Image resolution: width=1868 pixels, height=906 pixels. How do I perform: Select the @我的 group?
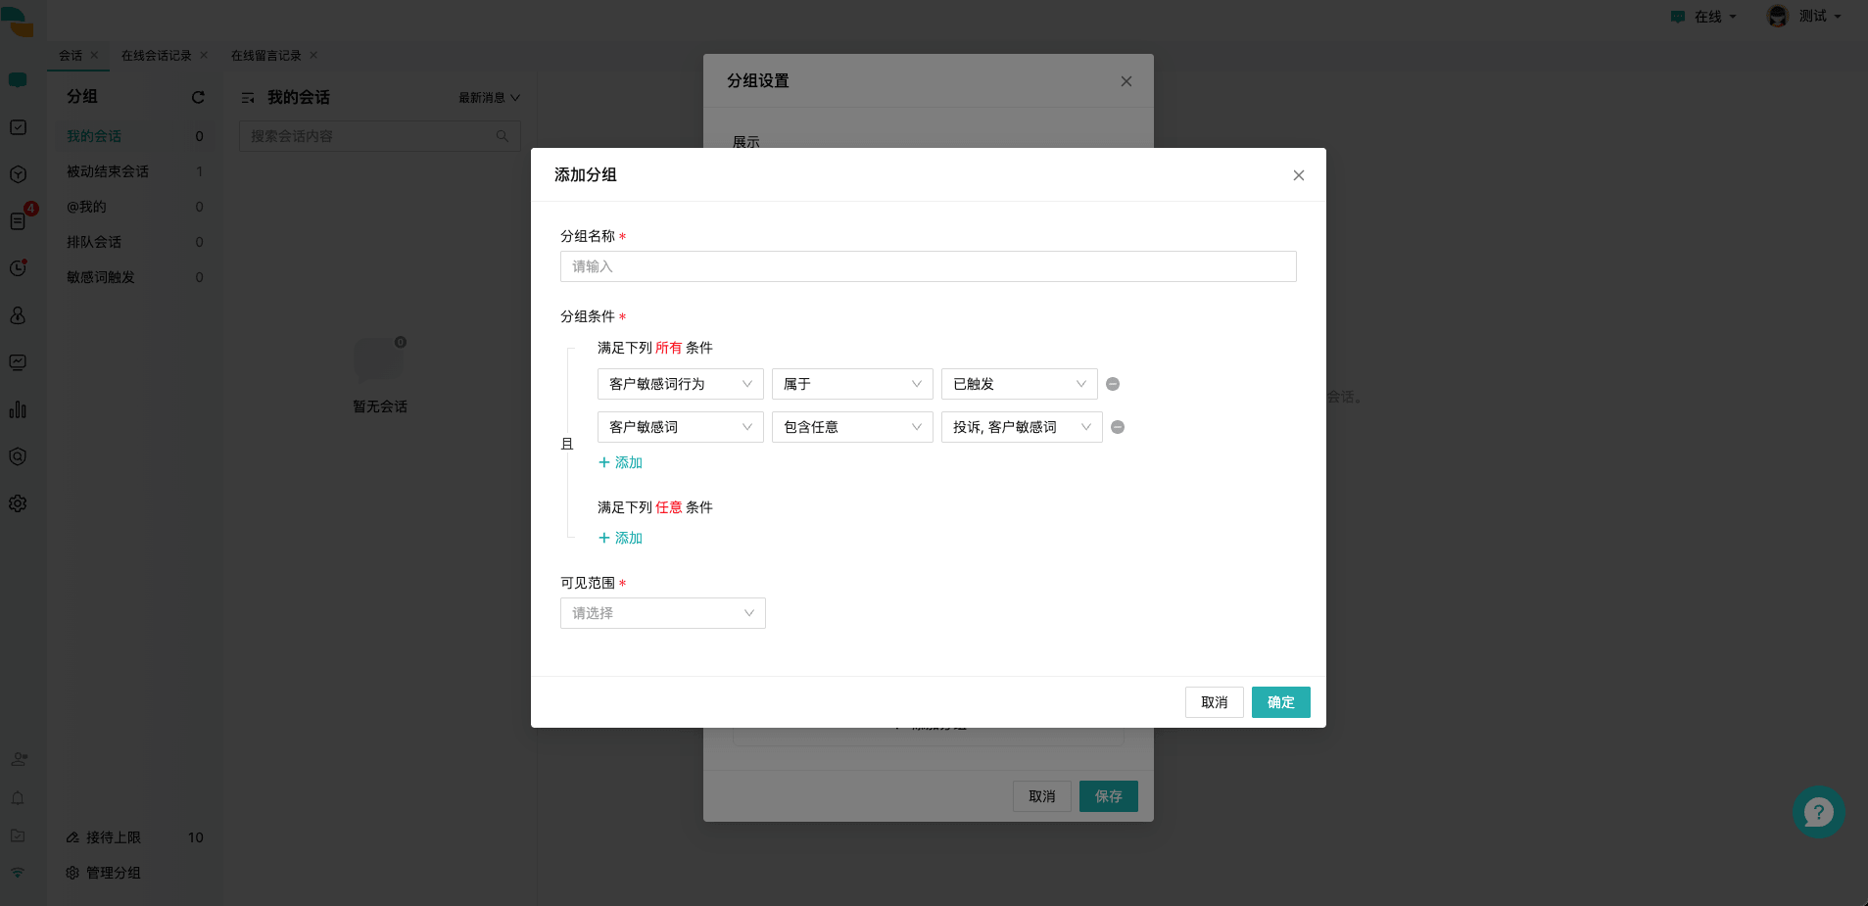(x=135, y=207)
